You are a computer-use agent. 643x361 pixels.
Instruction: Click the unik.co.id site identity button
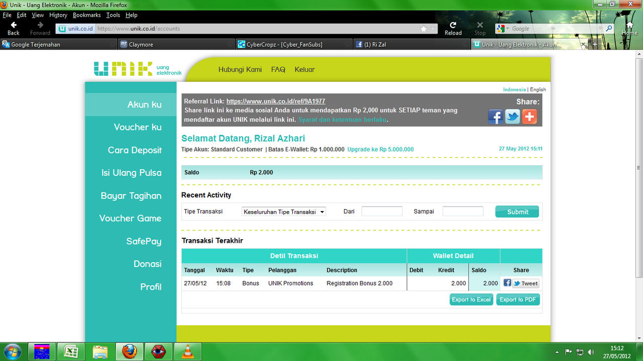76,29
